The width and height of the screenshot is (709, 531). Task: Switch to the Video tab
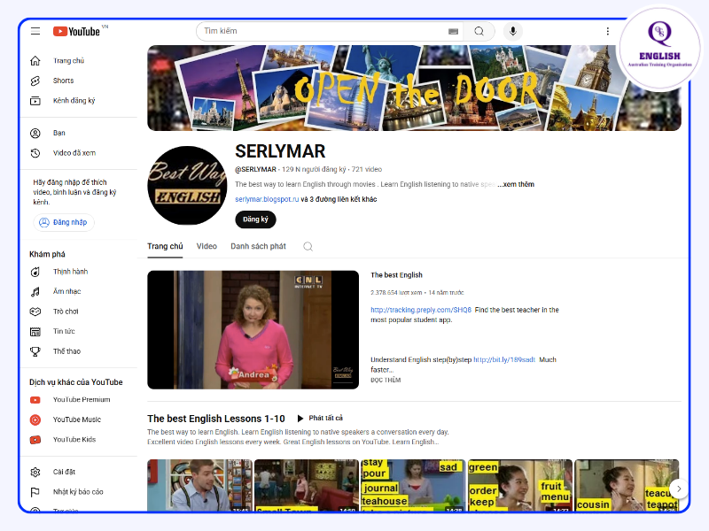point(206,247)
